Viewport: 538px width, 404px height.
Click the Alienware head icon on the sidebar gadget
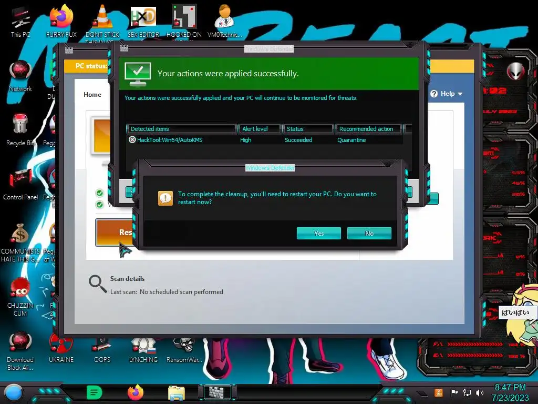515,72
